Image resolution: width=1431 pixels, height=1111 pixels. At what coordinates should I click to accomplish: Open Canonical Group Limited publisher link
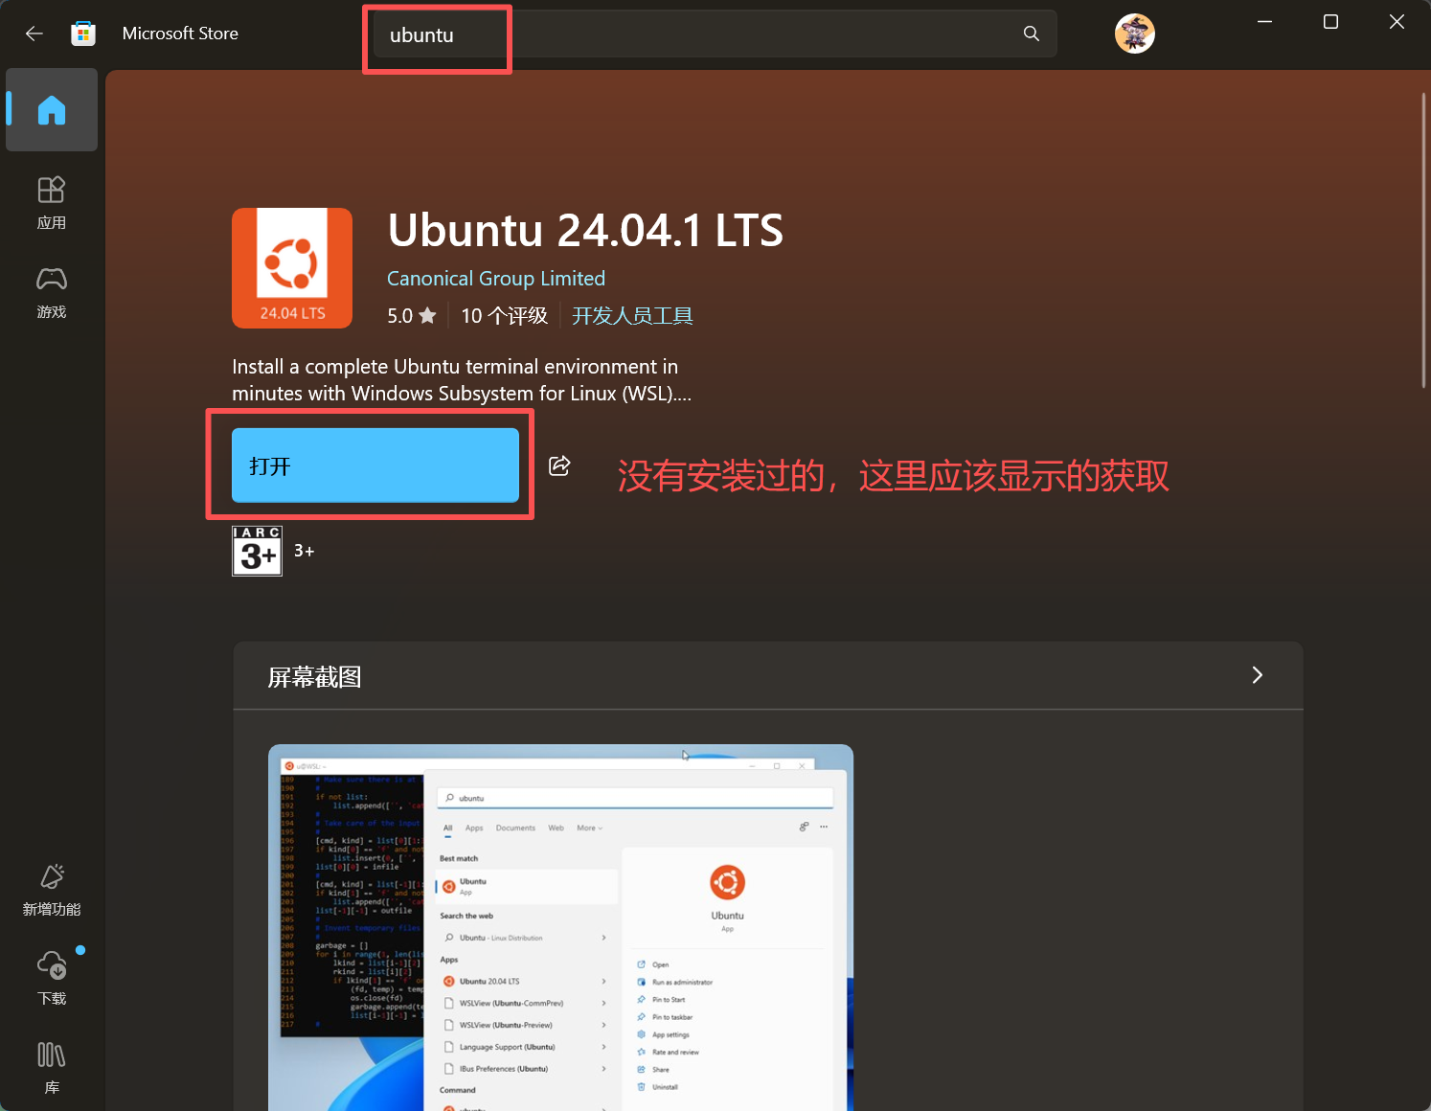point(495,279)
